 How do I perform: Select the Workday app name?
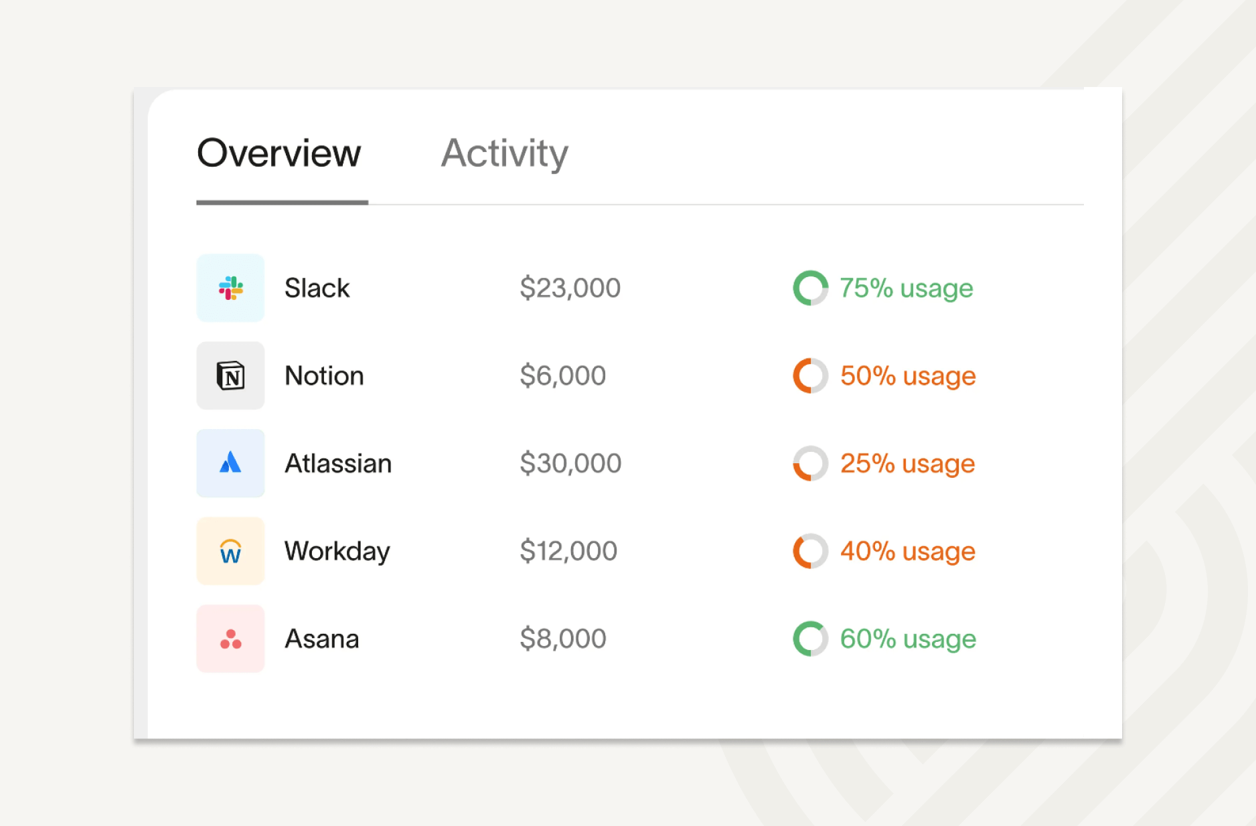pyautogui.click(x=337, y=552)
